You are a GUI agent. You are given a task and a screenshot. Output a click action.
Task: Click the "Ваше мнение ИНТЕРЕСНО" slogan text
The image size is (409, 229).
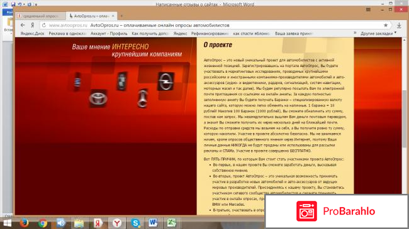(x=110, y=46)
